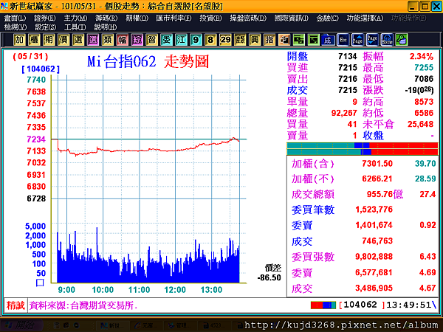
Task: Click the yellow 8 toolbar icon
Action: click(x=210, y=40)
